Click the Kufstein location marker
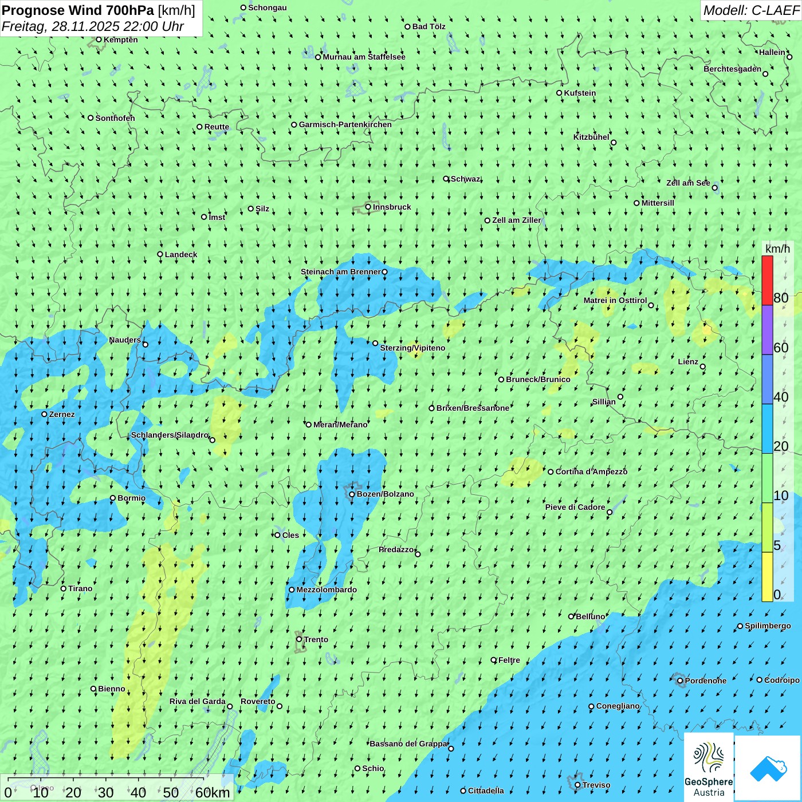Image resolution: width=802 pixels, height=802 pixels. point(560,93)
